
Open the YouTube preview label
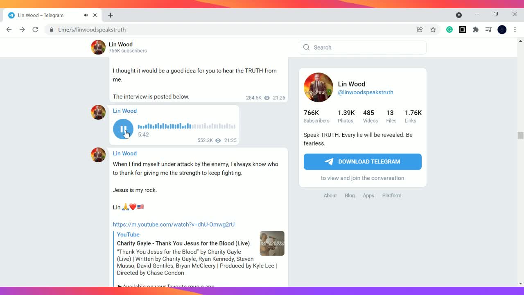tap(128, 234)
